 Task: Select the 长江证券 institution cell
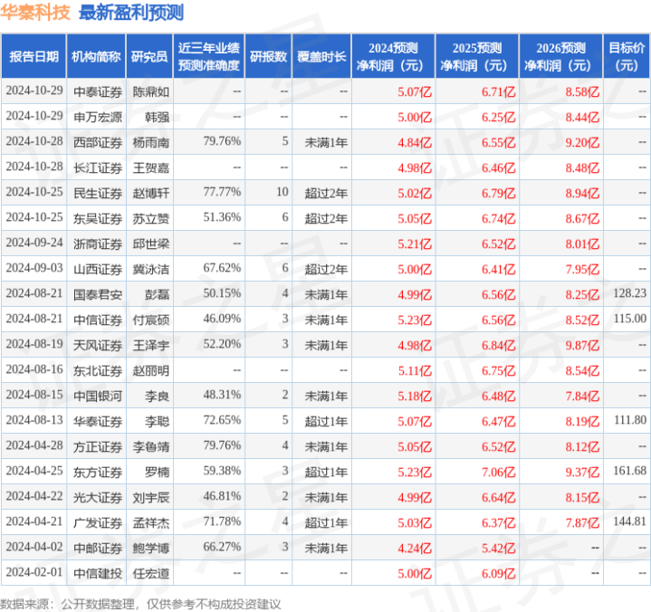tap(98, 167)
